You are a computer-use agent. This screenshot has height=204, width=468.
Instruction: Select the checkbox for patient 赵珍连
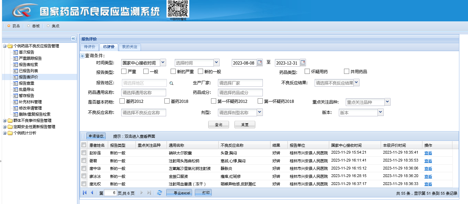84,153
